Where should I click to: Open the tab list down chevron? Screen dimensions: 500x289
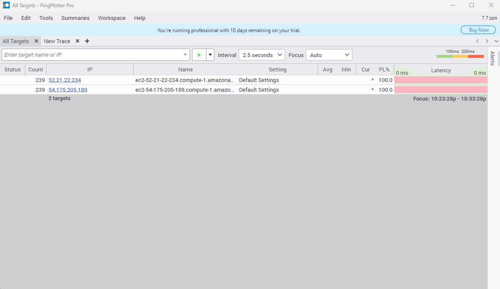(496, 41)
